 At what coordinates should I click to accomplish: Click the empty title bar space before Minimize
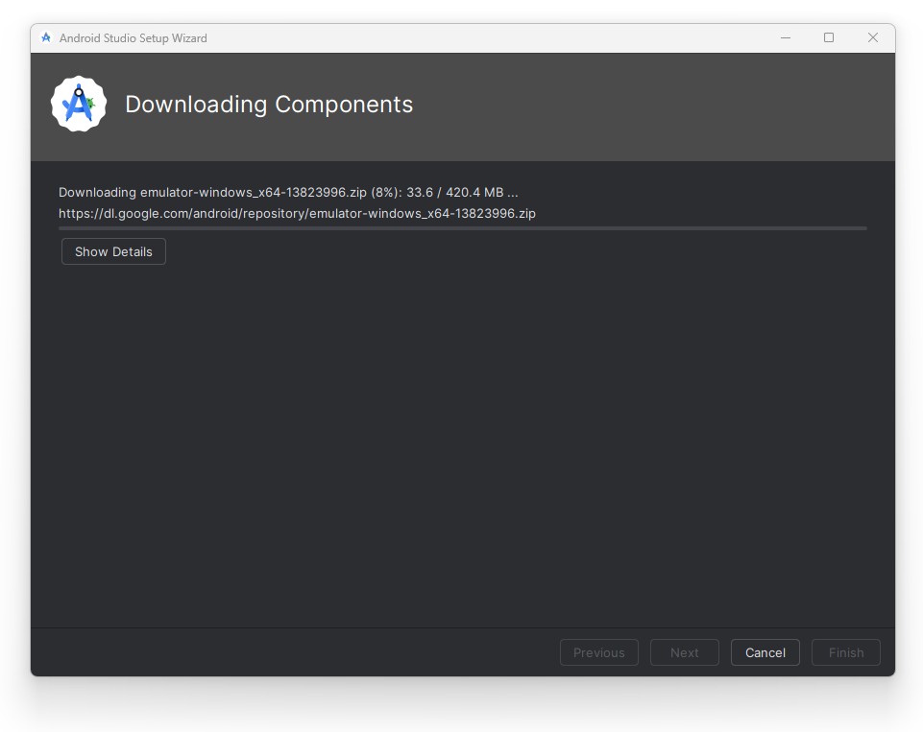pyautogui.click(x=480, y=38)
